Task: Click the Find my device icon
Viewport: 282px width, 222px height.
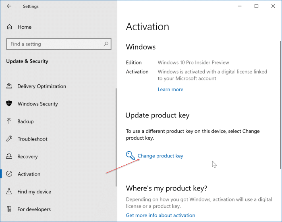Action: (x=9, y=191)
